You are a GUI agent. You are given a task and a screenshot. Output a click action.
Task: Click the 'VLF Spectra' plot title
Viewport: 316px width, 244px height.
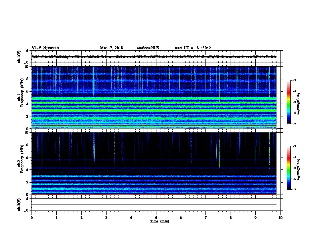click(x=45, y=48)
